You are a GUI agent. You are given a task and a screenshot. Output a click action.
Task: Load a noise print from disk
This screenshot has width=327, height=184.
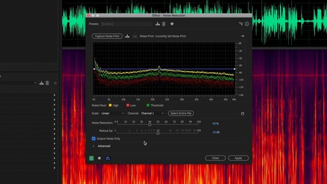[x=135, y=36]
